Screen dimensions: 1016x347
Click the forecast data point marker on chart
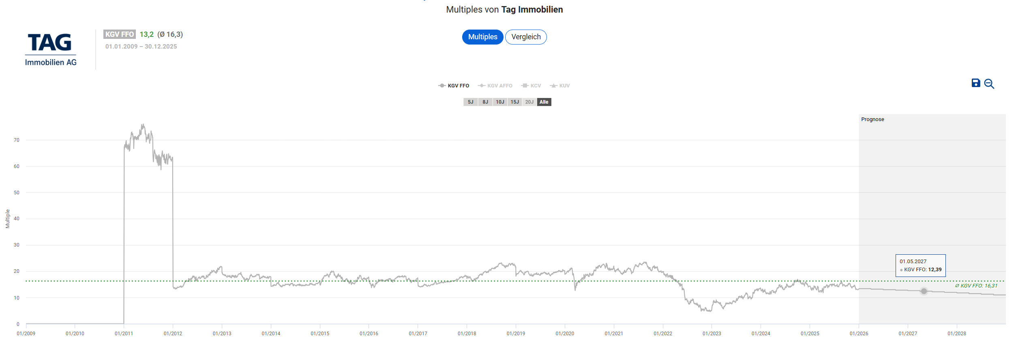(924, 291)
